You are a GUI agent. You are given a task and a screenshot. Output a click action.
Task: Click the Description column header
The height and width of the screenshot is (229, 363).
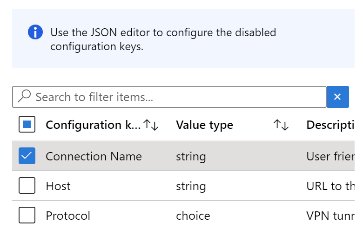[x=329, y=125]
